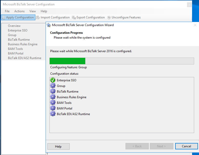
Task: Click the Unconfigure Features toolbar icon
Action: pyautogui.click(x=109, y=17)
